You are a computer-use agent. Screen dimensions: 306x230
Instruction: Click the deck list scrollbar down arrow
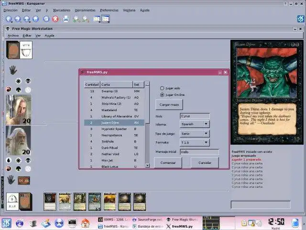click(x=148, y=165)
